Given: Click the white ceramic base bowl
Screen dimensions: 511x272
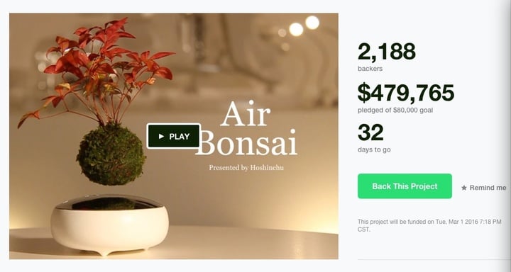Looking at the screenshot, I should [109, 225].
